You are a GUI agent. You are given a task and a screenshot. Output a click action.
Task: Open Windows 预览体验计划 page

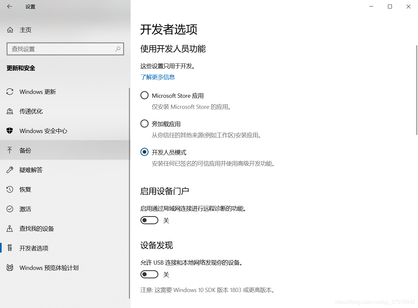65,268
